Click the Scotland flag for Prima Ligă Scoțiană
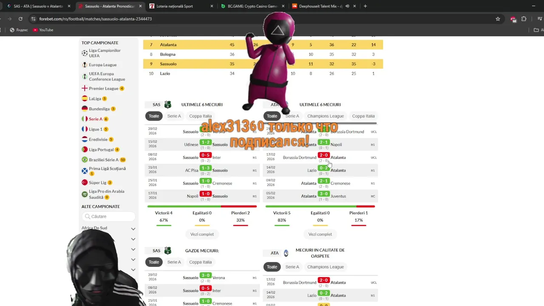544x306 pixels. (x=85, y=171)
